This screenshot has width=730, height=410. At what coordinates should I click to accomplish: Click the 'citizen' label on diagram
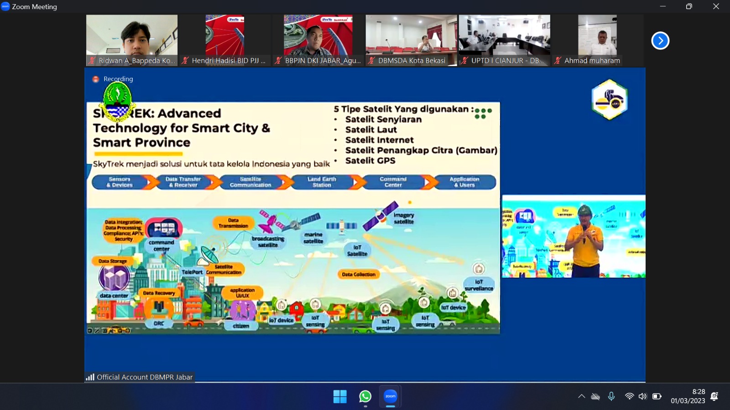click(x=241, y=326)
